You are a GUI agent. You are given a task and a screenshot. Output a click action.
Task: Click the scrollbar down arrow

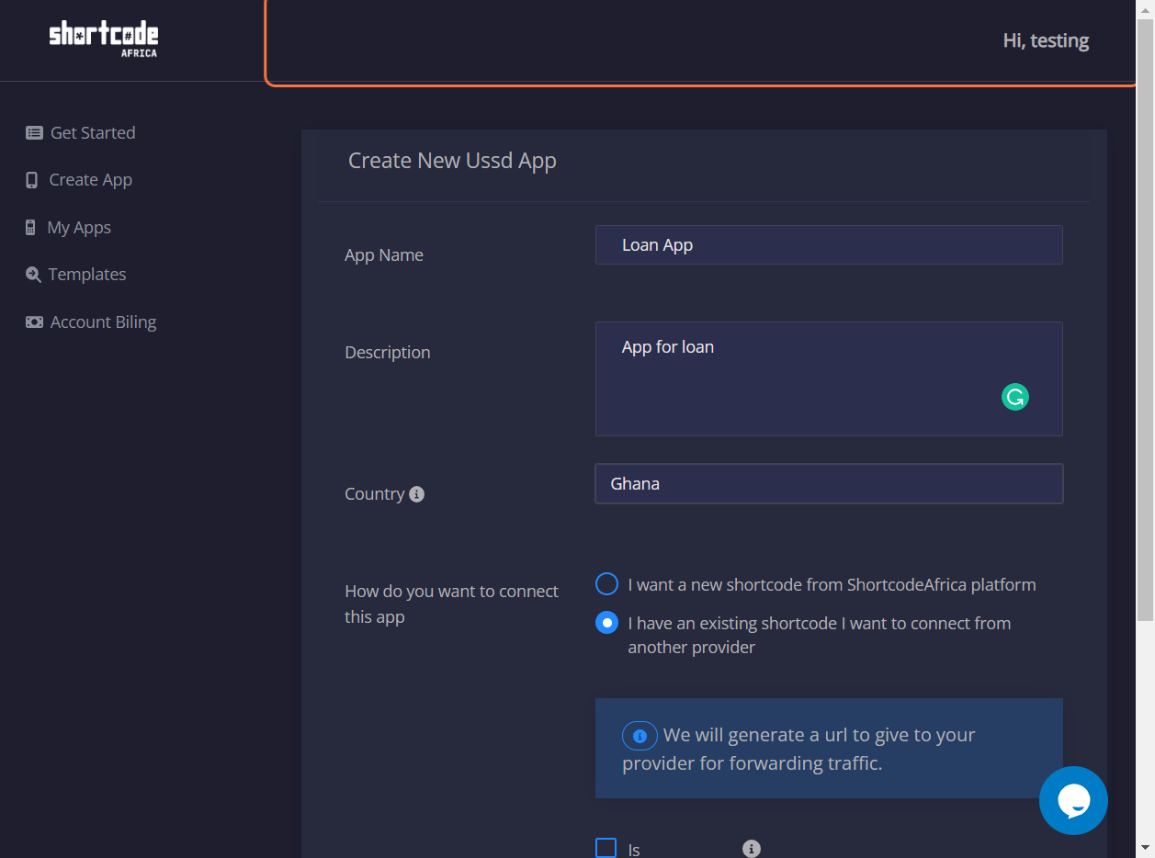coord(1145,848)
